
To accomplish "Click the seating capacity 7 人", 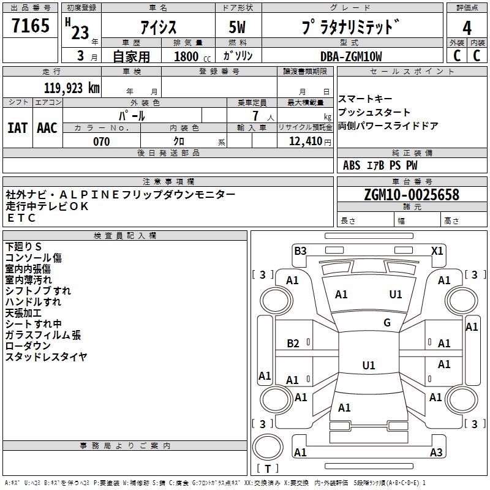I will click(263, 116).
